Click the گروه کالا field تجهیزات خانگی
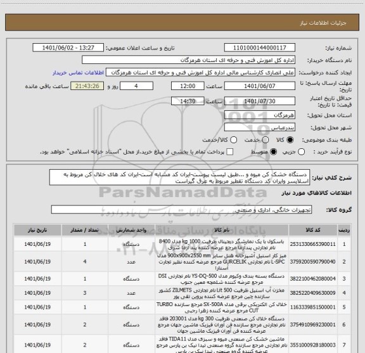Image resolution: width=365 pixels, height=353 pixels. point(181,210)
